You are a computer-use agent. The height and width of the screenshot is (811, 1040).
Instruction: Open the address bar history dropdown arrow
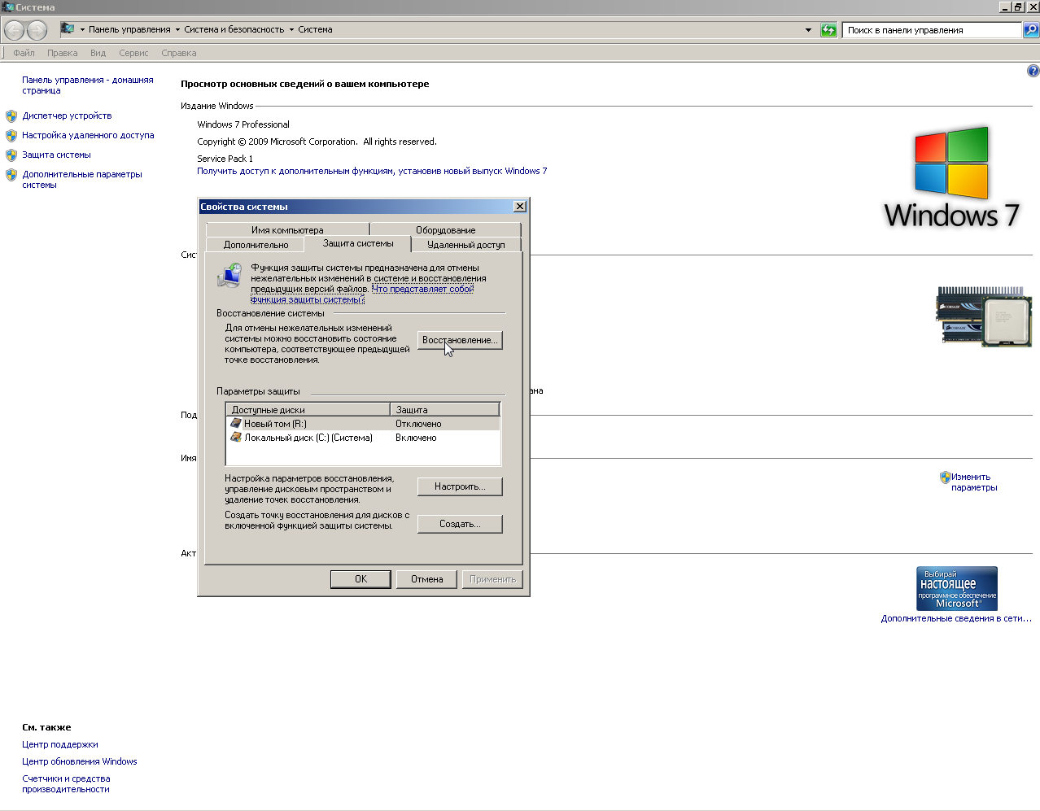tap(808, 30)
